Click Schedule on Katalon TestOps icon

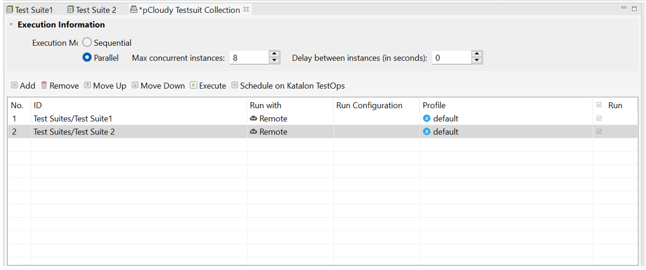tap(235, 86)
